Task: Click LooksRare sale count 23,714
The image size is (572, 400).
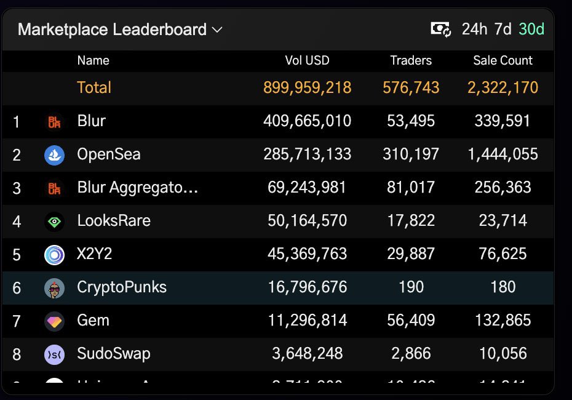Action: click(502, 220)
